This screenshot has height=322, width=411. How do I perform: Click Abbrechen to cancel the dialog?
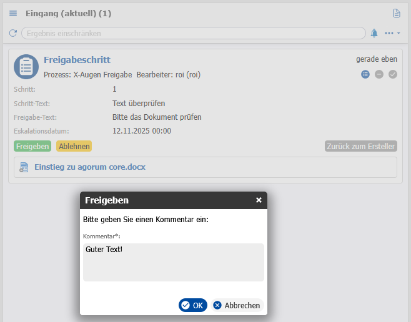click(x=237, y=305)
